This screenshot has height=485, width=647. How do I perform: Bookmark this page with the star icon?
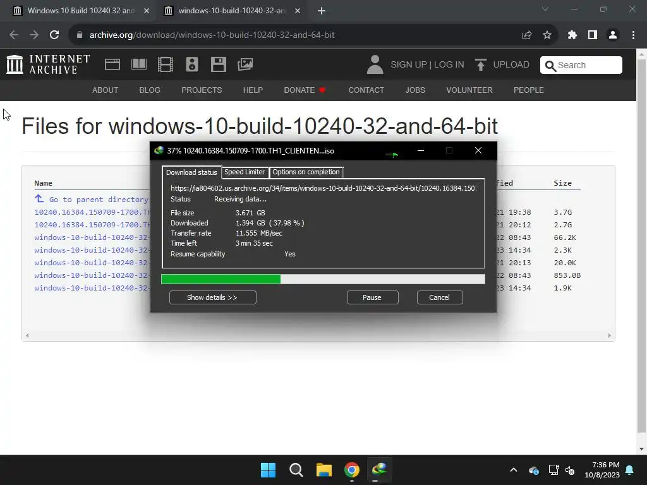[547, 35]
